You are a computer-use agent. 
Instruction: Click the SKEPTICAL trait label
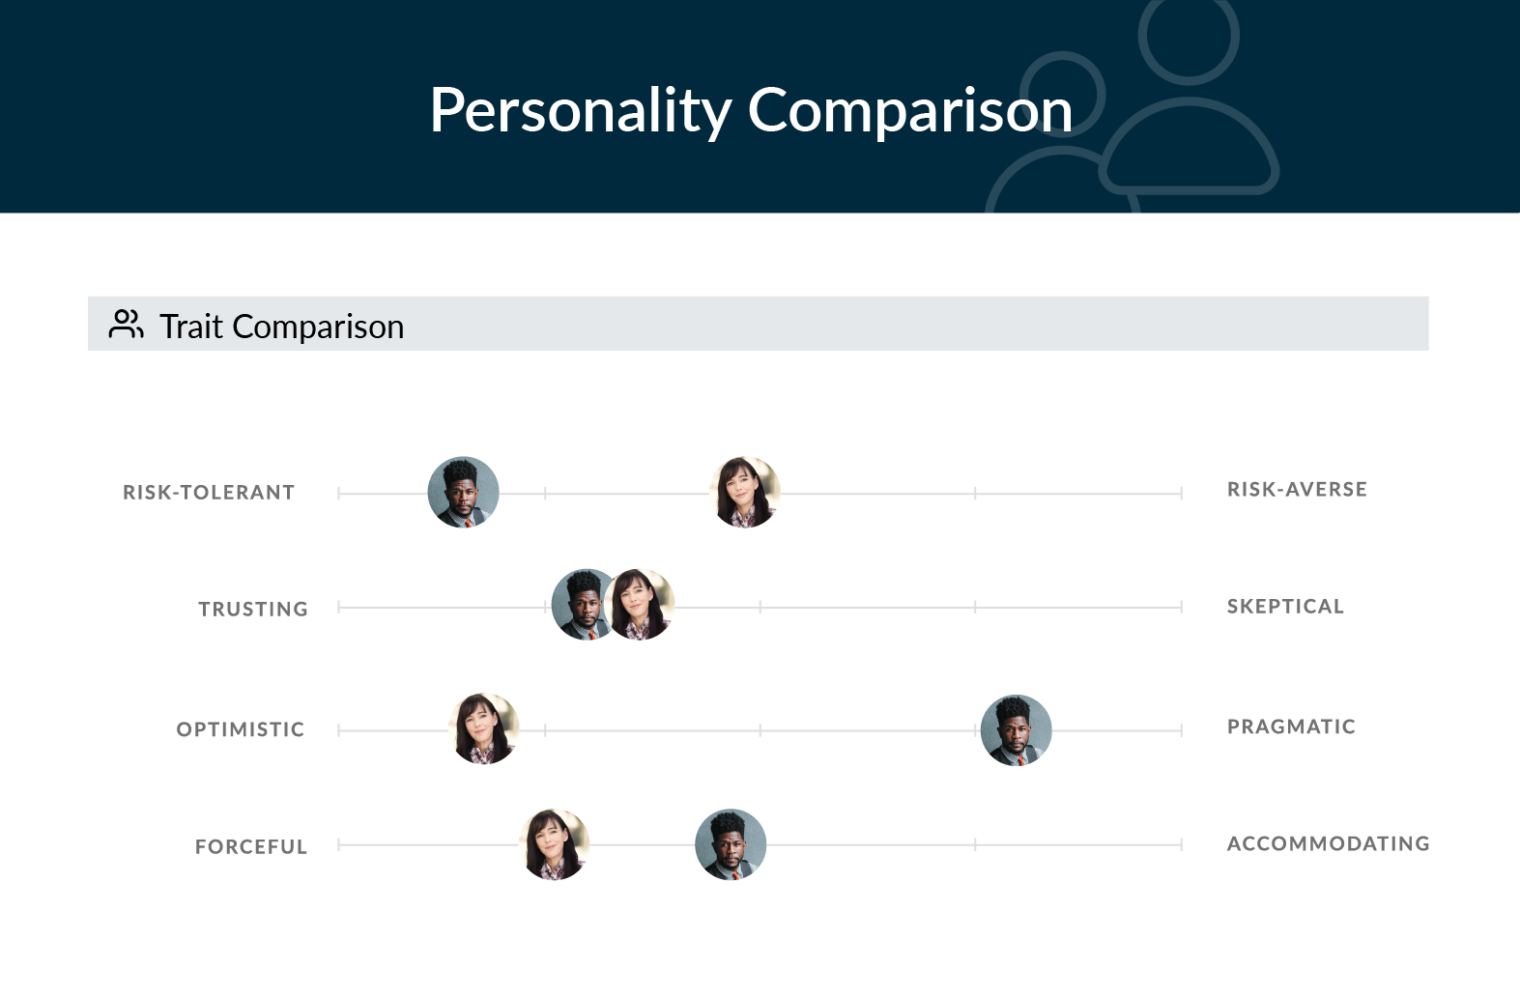[x=1285, y=607]
